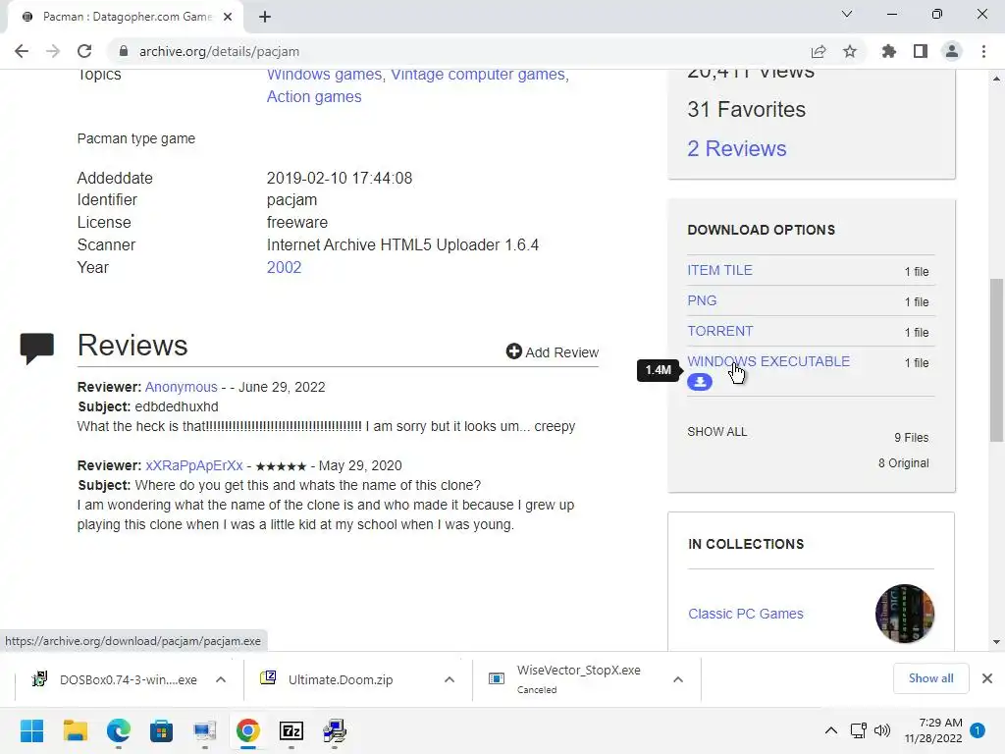Share this page icon
Screen dimensions: 1005x754
819,51
